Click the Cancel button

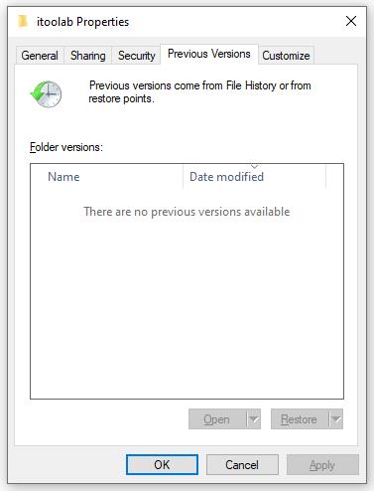[x=242, y=465]
